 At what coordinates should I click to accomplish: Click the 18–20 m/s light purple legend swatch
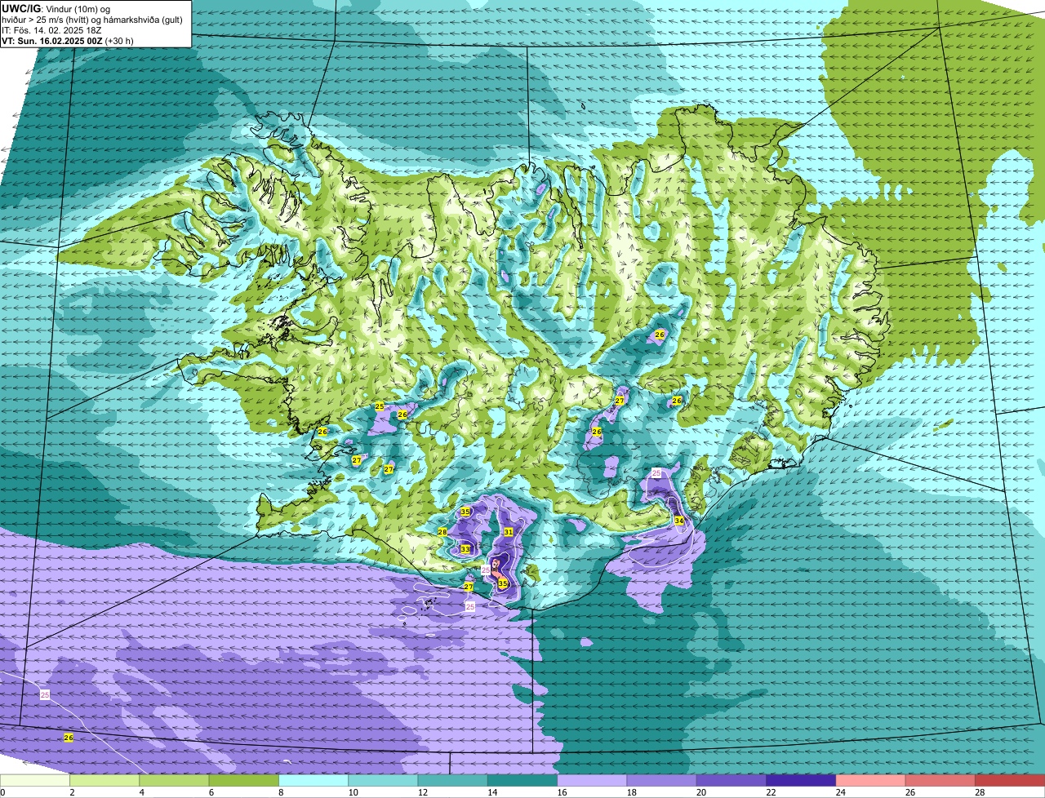[x=662, y=781]
